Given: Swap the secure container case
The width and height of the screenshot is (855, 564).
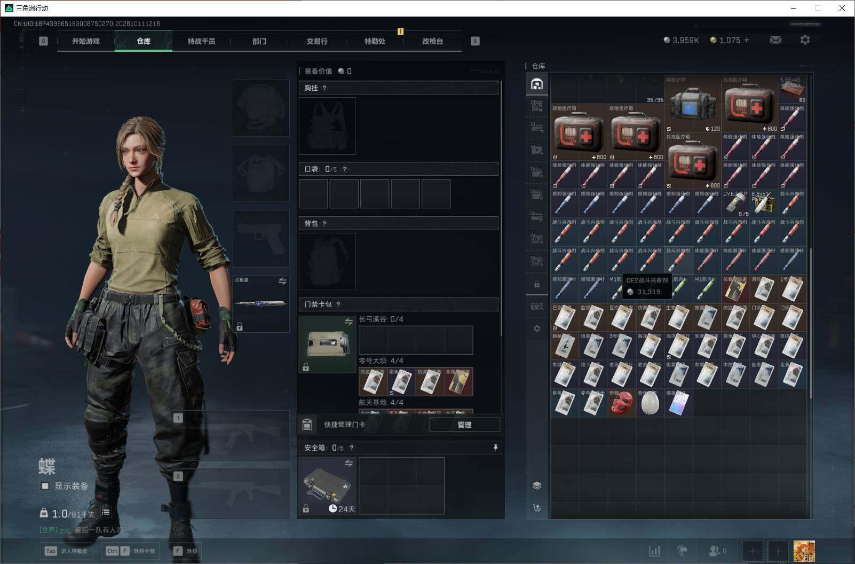Looking at the screenshot, I should tap(349, 463).
